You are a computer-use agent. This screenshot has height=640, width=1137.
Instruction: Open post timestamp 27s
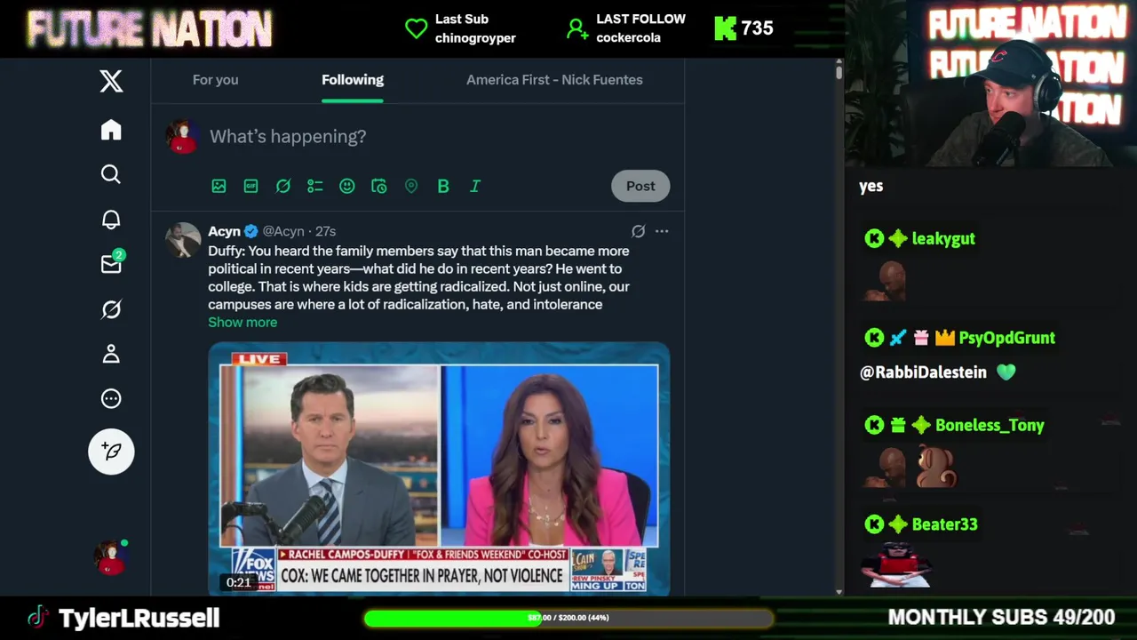pyautogui.click(x=325, y=231)
